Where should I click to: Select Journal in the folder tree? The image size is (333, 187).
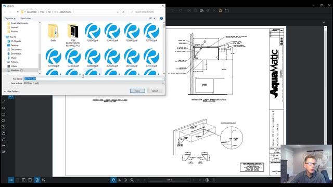tap(14, 28)
